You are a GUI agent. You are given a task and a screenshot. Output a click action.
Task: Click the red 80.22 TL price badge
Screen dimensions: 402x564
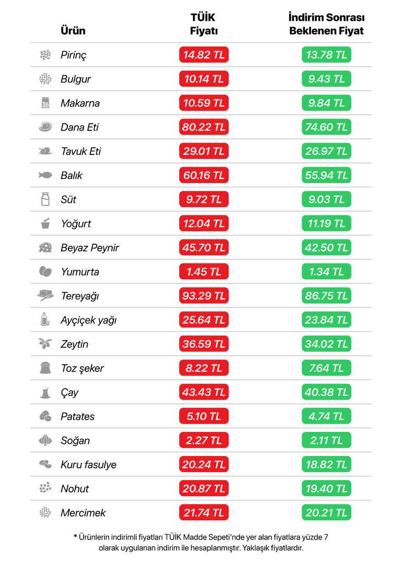[x=204, y=127]
